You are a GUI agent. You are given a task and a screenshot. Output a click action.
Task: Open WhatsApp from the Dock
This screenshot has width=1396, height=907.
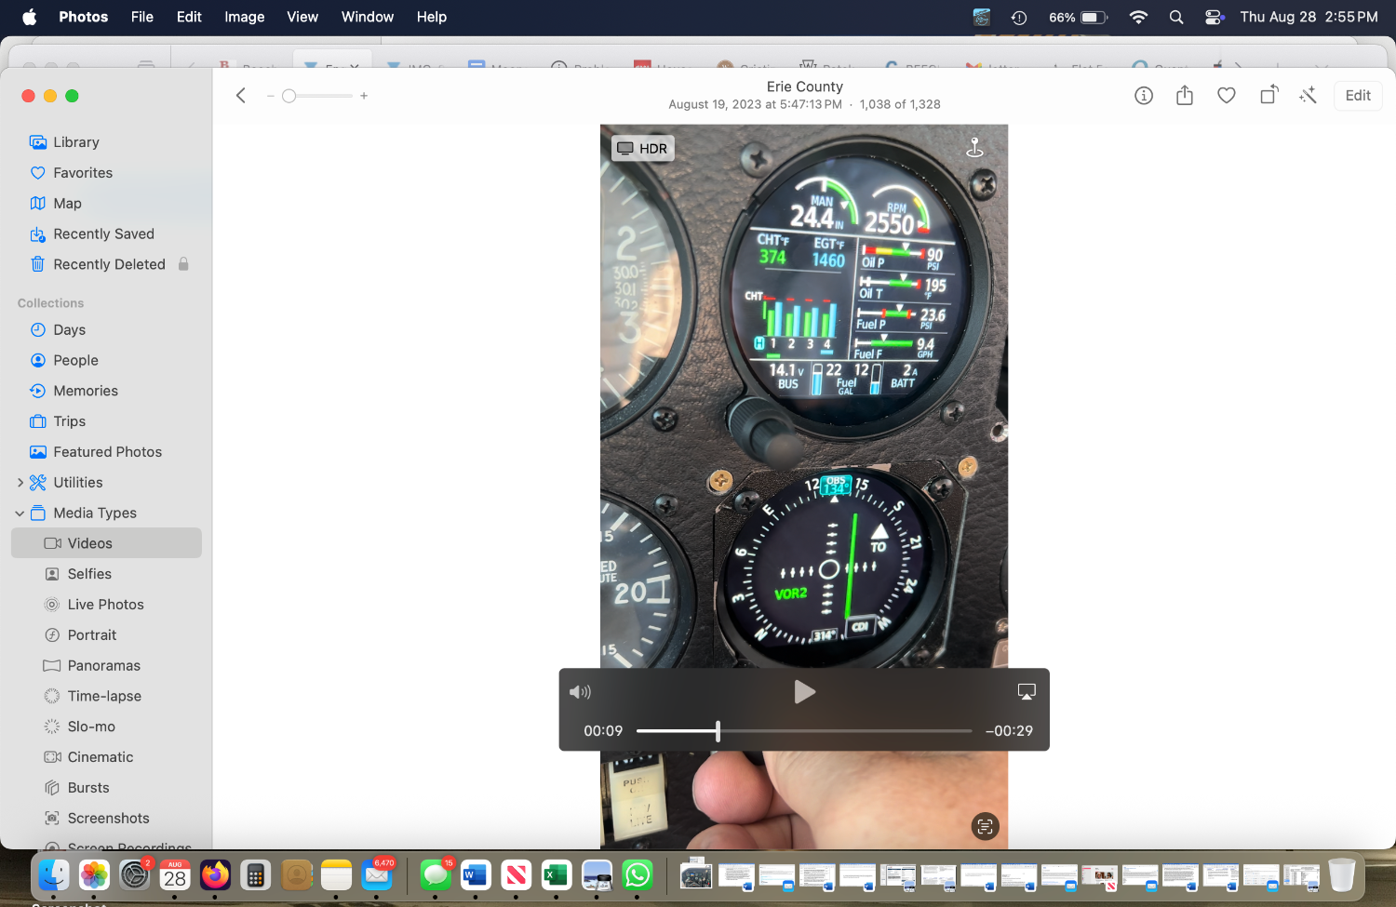pos(638,875)
